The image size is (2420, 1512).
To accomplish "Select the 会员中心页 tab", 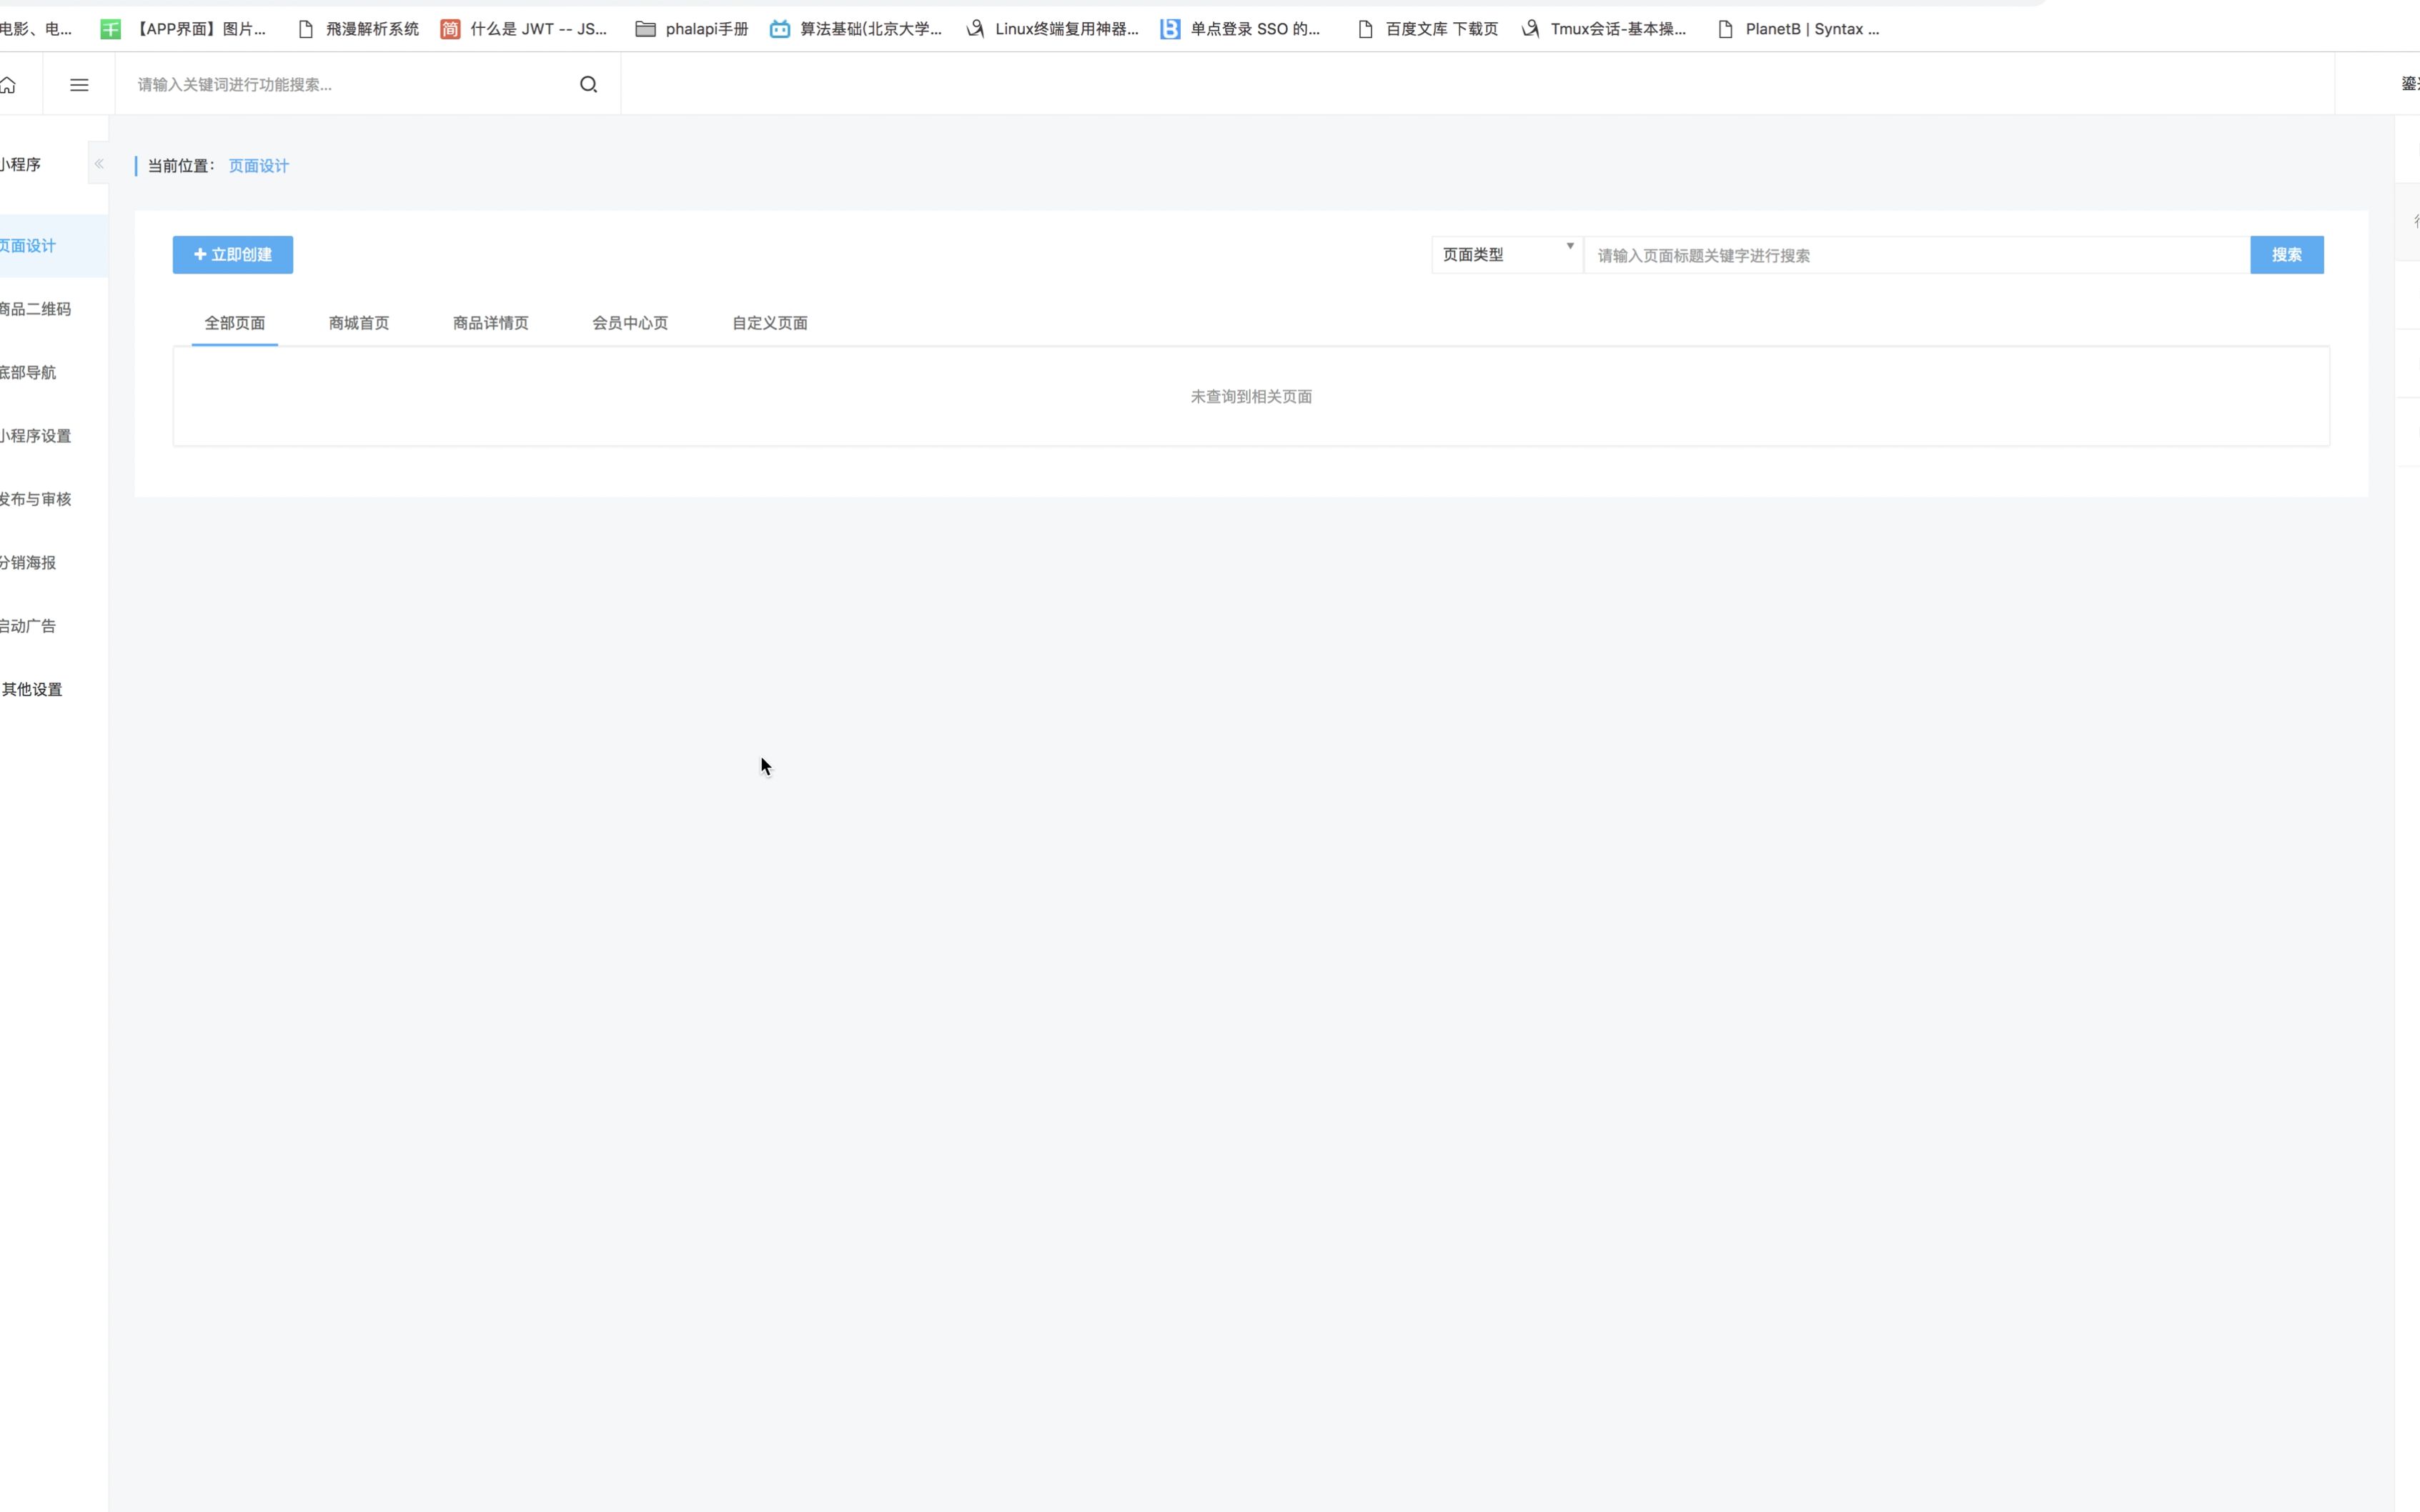I will click(x=629, y=323).
